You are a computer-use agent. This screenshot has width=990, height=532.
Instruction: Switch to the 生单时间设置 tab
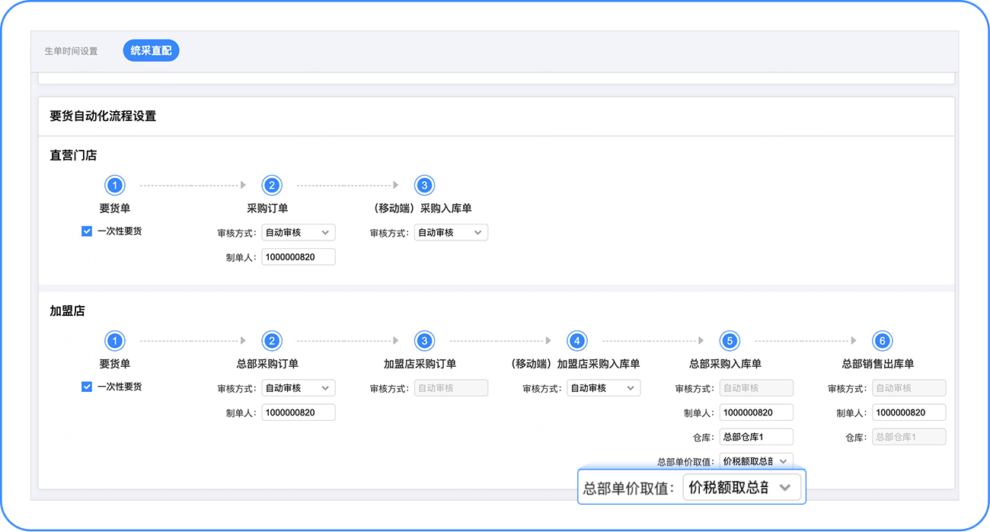71,51
